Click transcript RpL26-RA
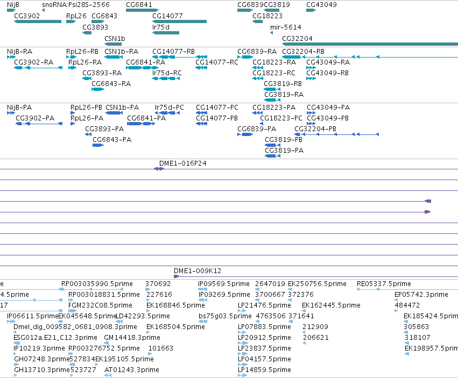Screen dimensions: 458x378 [x=72, y=68]
